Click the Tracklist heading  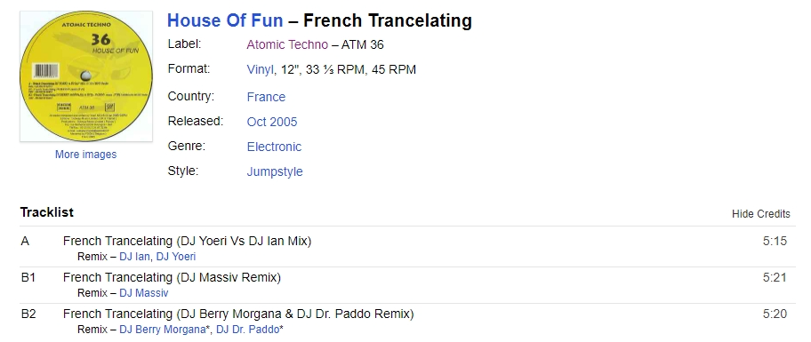click(x=46, y=212)
